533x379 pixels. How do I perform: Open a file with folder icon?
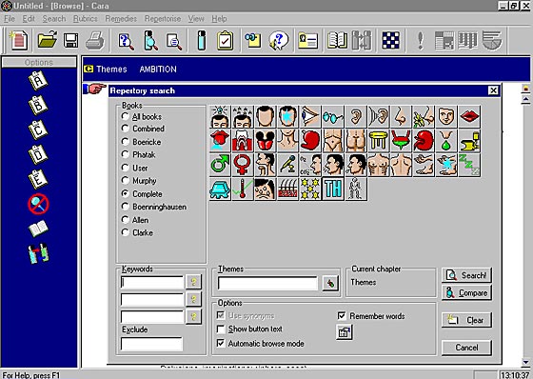(x=48, y=40)
